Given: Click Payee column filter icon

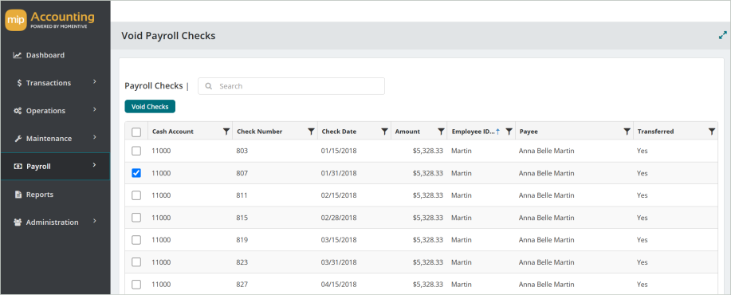Looking at the screenshot, I should tap(627, 132).
